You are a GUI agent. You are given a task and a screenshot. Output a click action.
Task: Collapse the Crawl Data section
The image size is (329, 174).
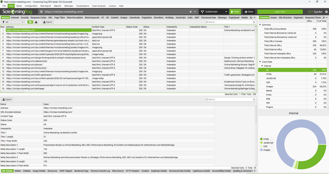pos(260,62)
